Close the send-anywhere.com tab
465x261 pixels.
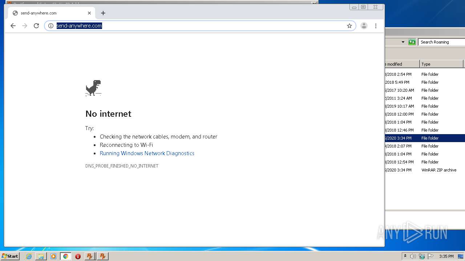tap(89, 13)
